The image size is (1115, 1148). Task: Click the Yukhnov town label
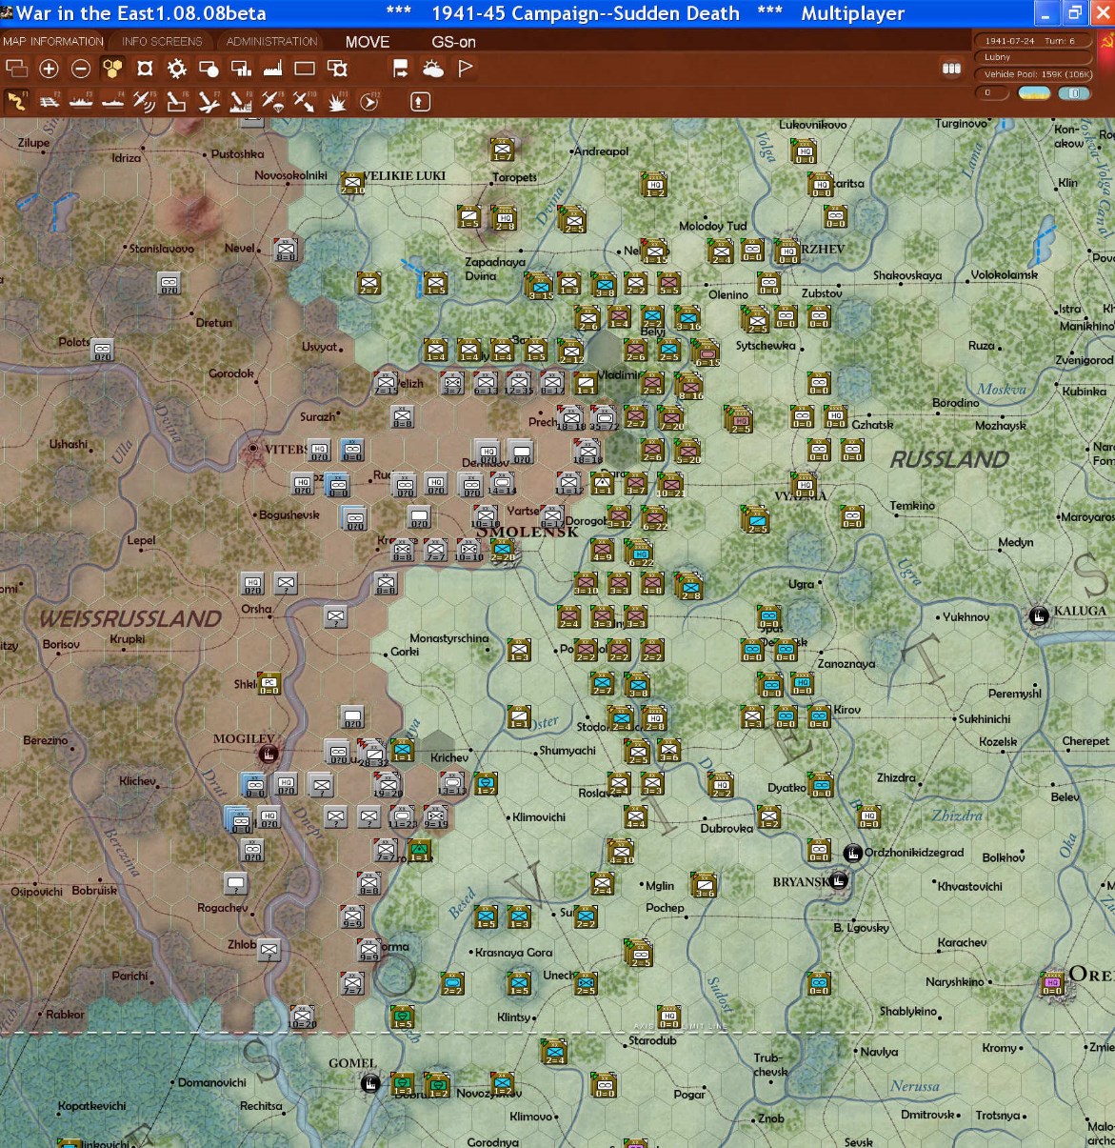(966, 616)
